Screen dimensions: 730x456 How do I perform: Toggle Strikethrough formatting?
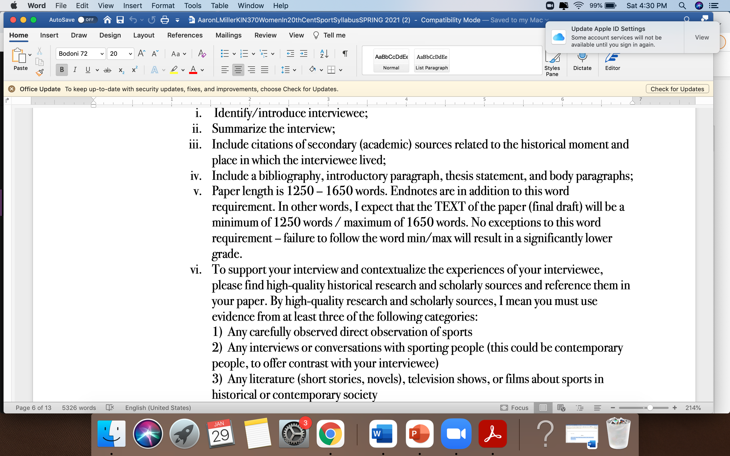coord(107,70)
